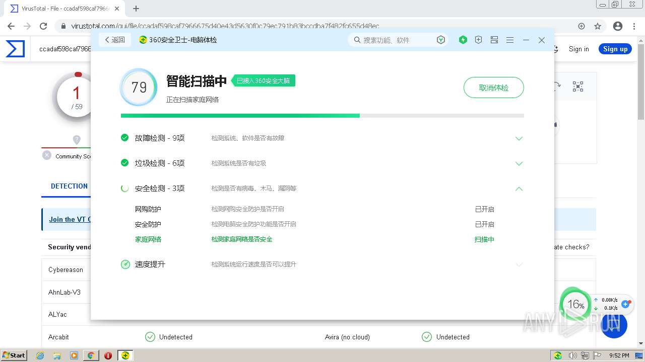Click the stacked panels icon in 360 title bar
The image size is (645, 362).
(494, 40)
